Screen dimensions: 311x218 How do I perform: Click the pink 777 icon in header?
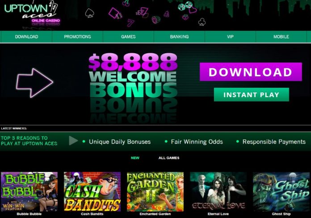click(142, 12)
